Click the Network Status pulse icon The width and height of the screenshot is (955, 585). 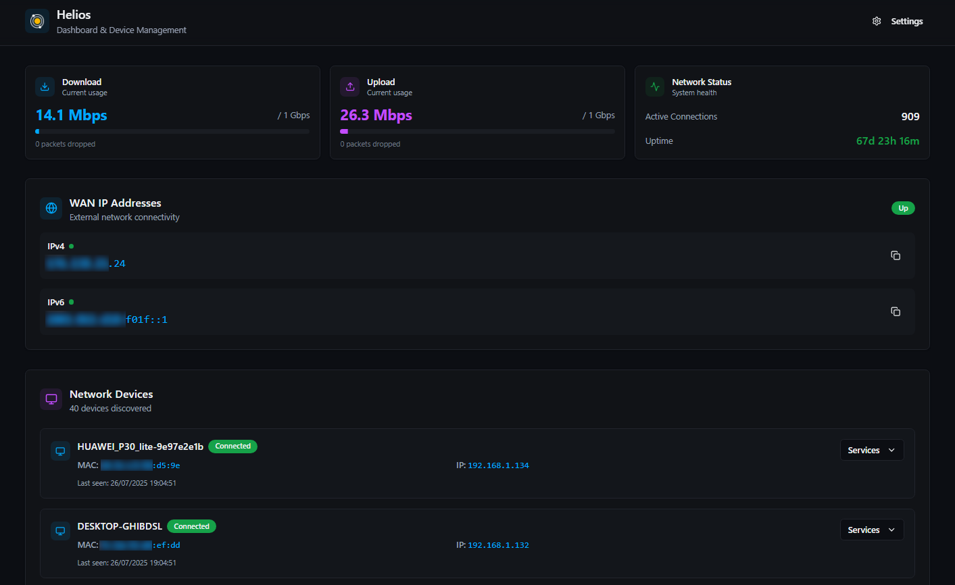[x=654, y=86]
